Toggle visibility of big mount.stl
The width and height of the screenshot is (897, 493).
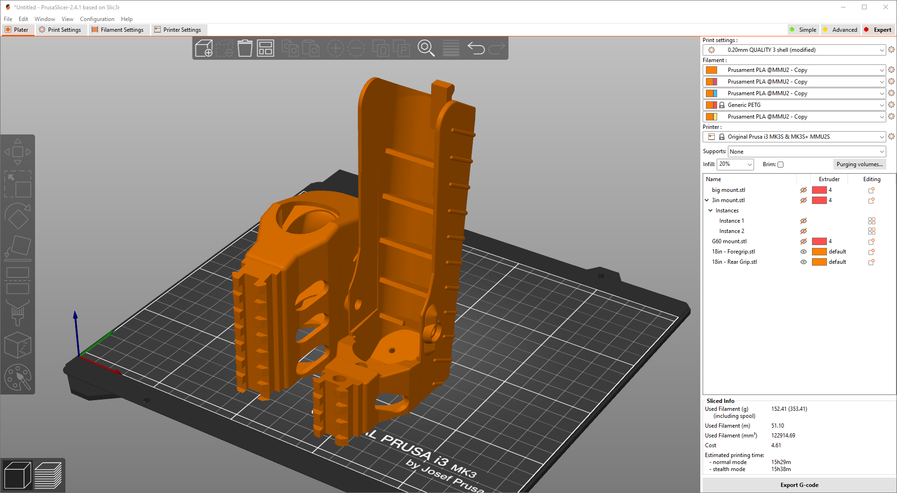804,190
